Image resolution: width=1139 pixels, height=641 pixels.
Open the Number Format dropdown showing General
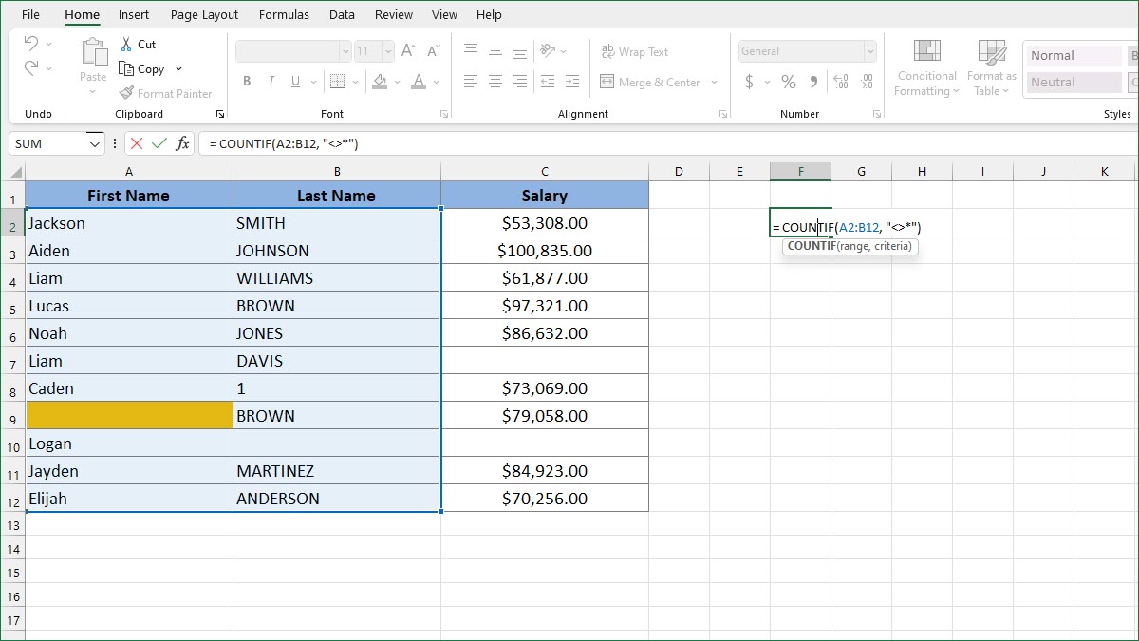click(x=869, y=50)
